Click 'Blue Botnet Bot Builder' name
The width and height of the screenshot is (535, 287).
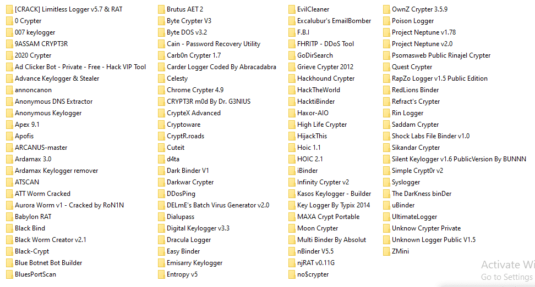(x=48, y=263)
